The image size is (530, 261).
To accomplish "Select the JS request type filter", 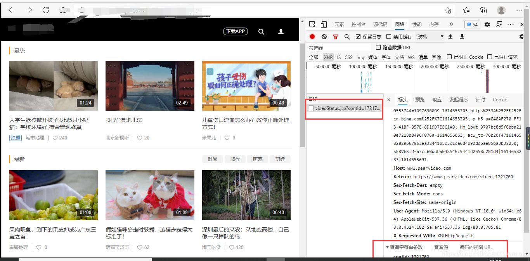I will (339, 57).
